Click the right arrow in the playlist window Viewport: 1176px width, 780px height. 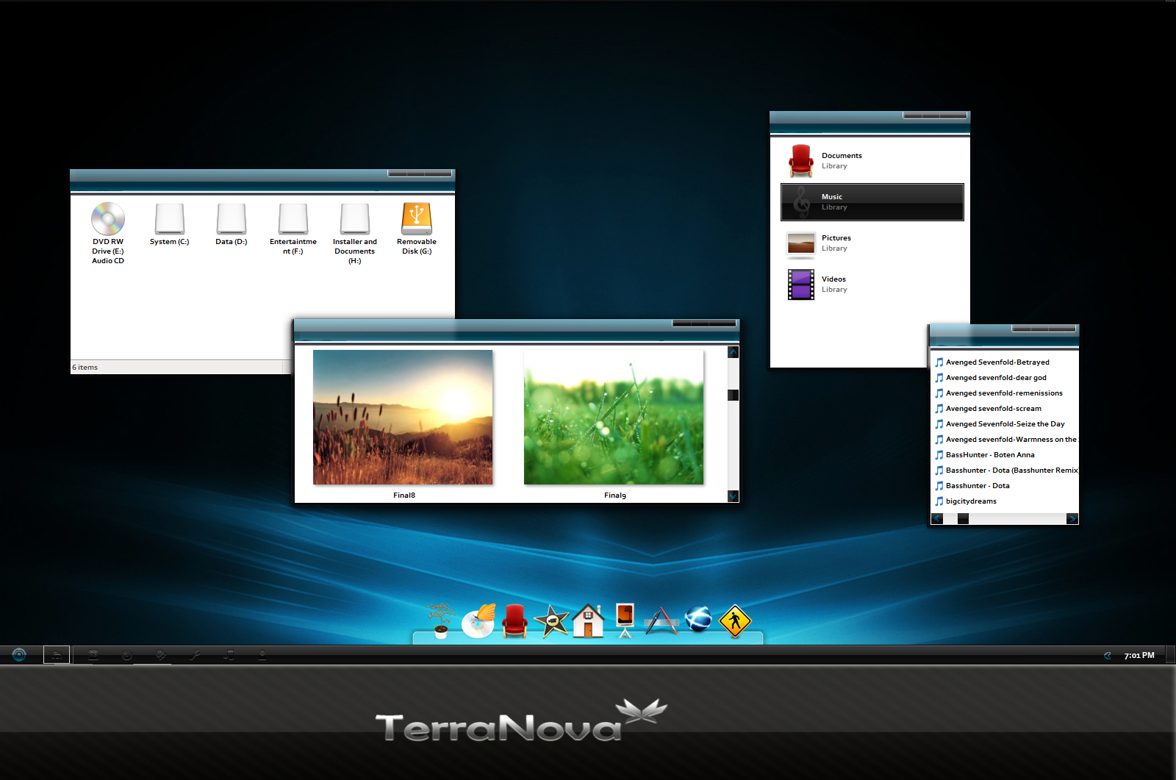1072,518
